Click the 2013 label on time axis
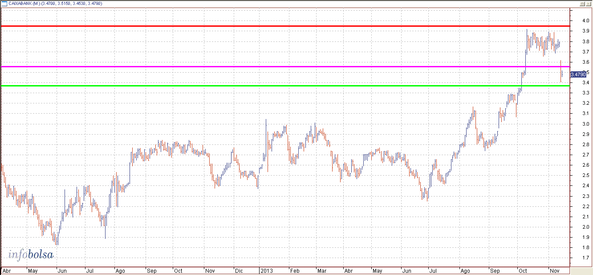This screenshot has height=275, width=593. 267,271
